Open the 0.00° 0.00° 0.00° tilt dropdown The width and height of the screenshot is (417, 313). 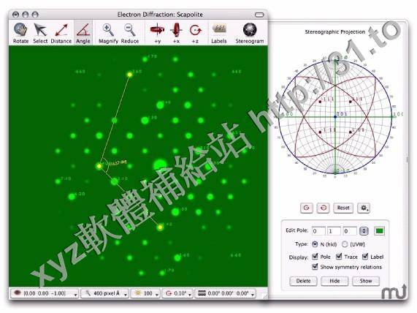coord(226,293)
